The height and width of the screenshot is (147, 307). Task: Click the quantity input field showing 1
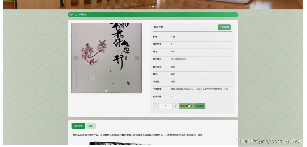[x=166, y=106]
